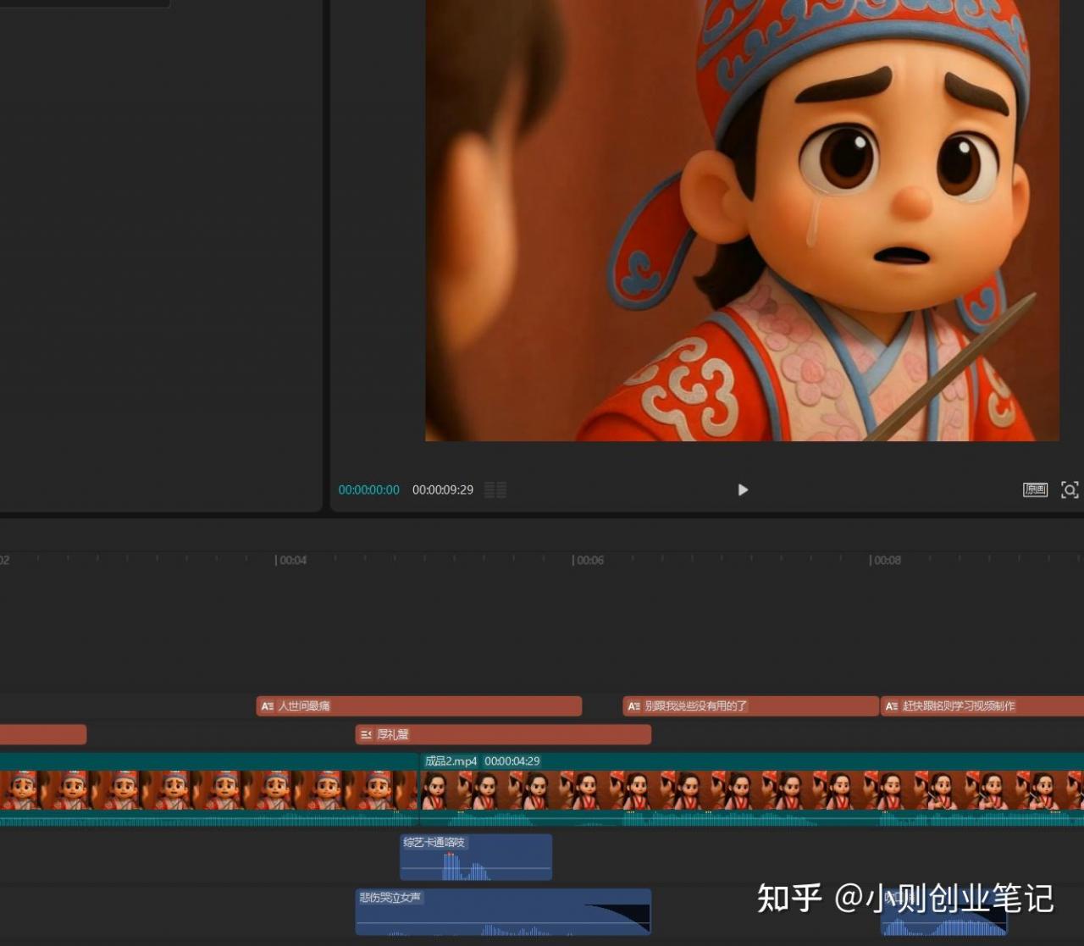This screenshot has width=1084, height=946.
Task: Open fullscreen preview focus icon
Action: [1070, 490]
